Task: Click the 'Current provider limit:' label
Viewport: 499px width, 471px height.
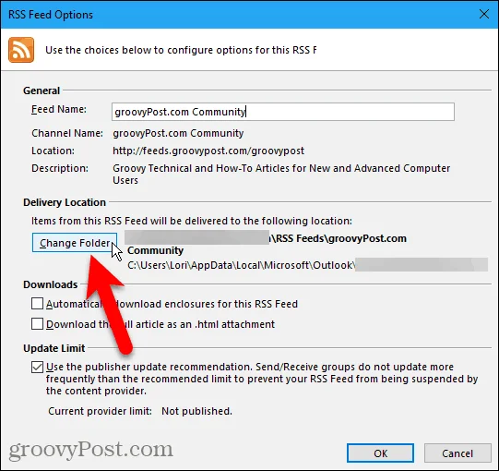Action: click(100, 411)
